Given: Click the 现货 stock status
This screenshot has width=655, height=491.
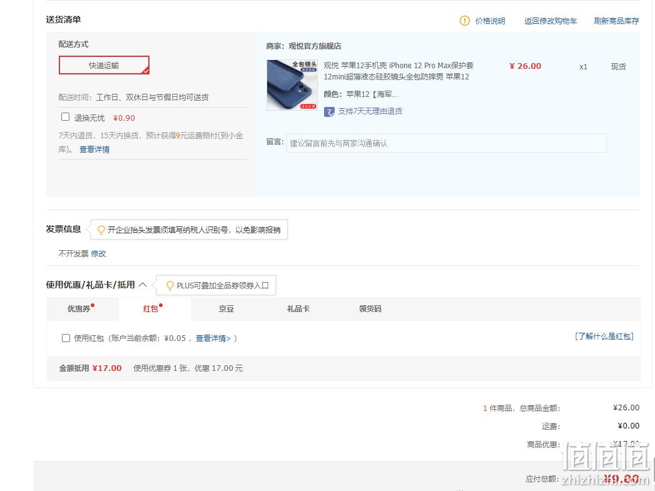Looking at the screenshot, I should click(618, 67).
